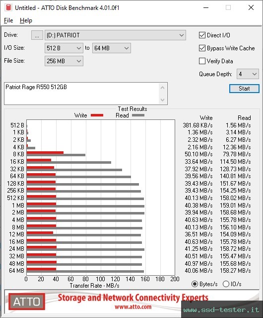The image size is (263, 318).
Task: Click the 512 KB row label
Action: tap(15, 198)
